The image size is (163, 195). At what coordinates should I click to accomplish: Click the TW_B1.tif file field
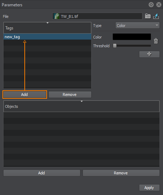97,16
